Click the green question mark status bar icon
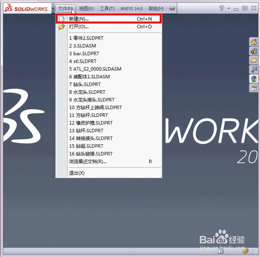This screenshot has height=257, width=260. [x=220, y=251]
